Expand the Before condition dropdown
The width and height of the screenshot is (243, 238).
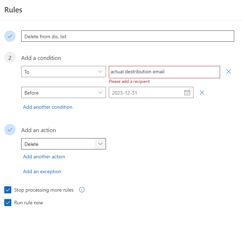click(64, 92)
